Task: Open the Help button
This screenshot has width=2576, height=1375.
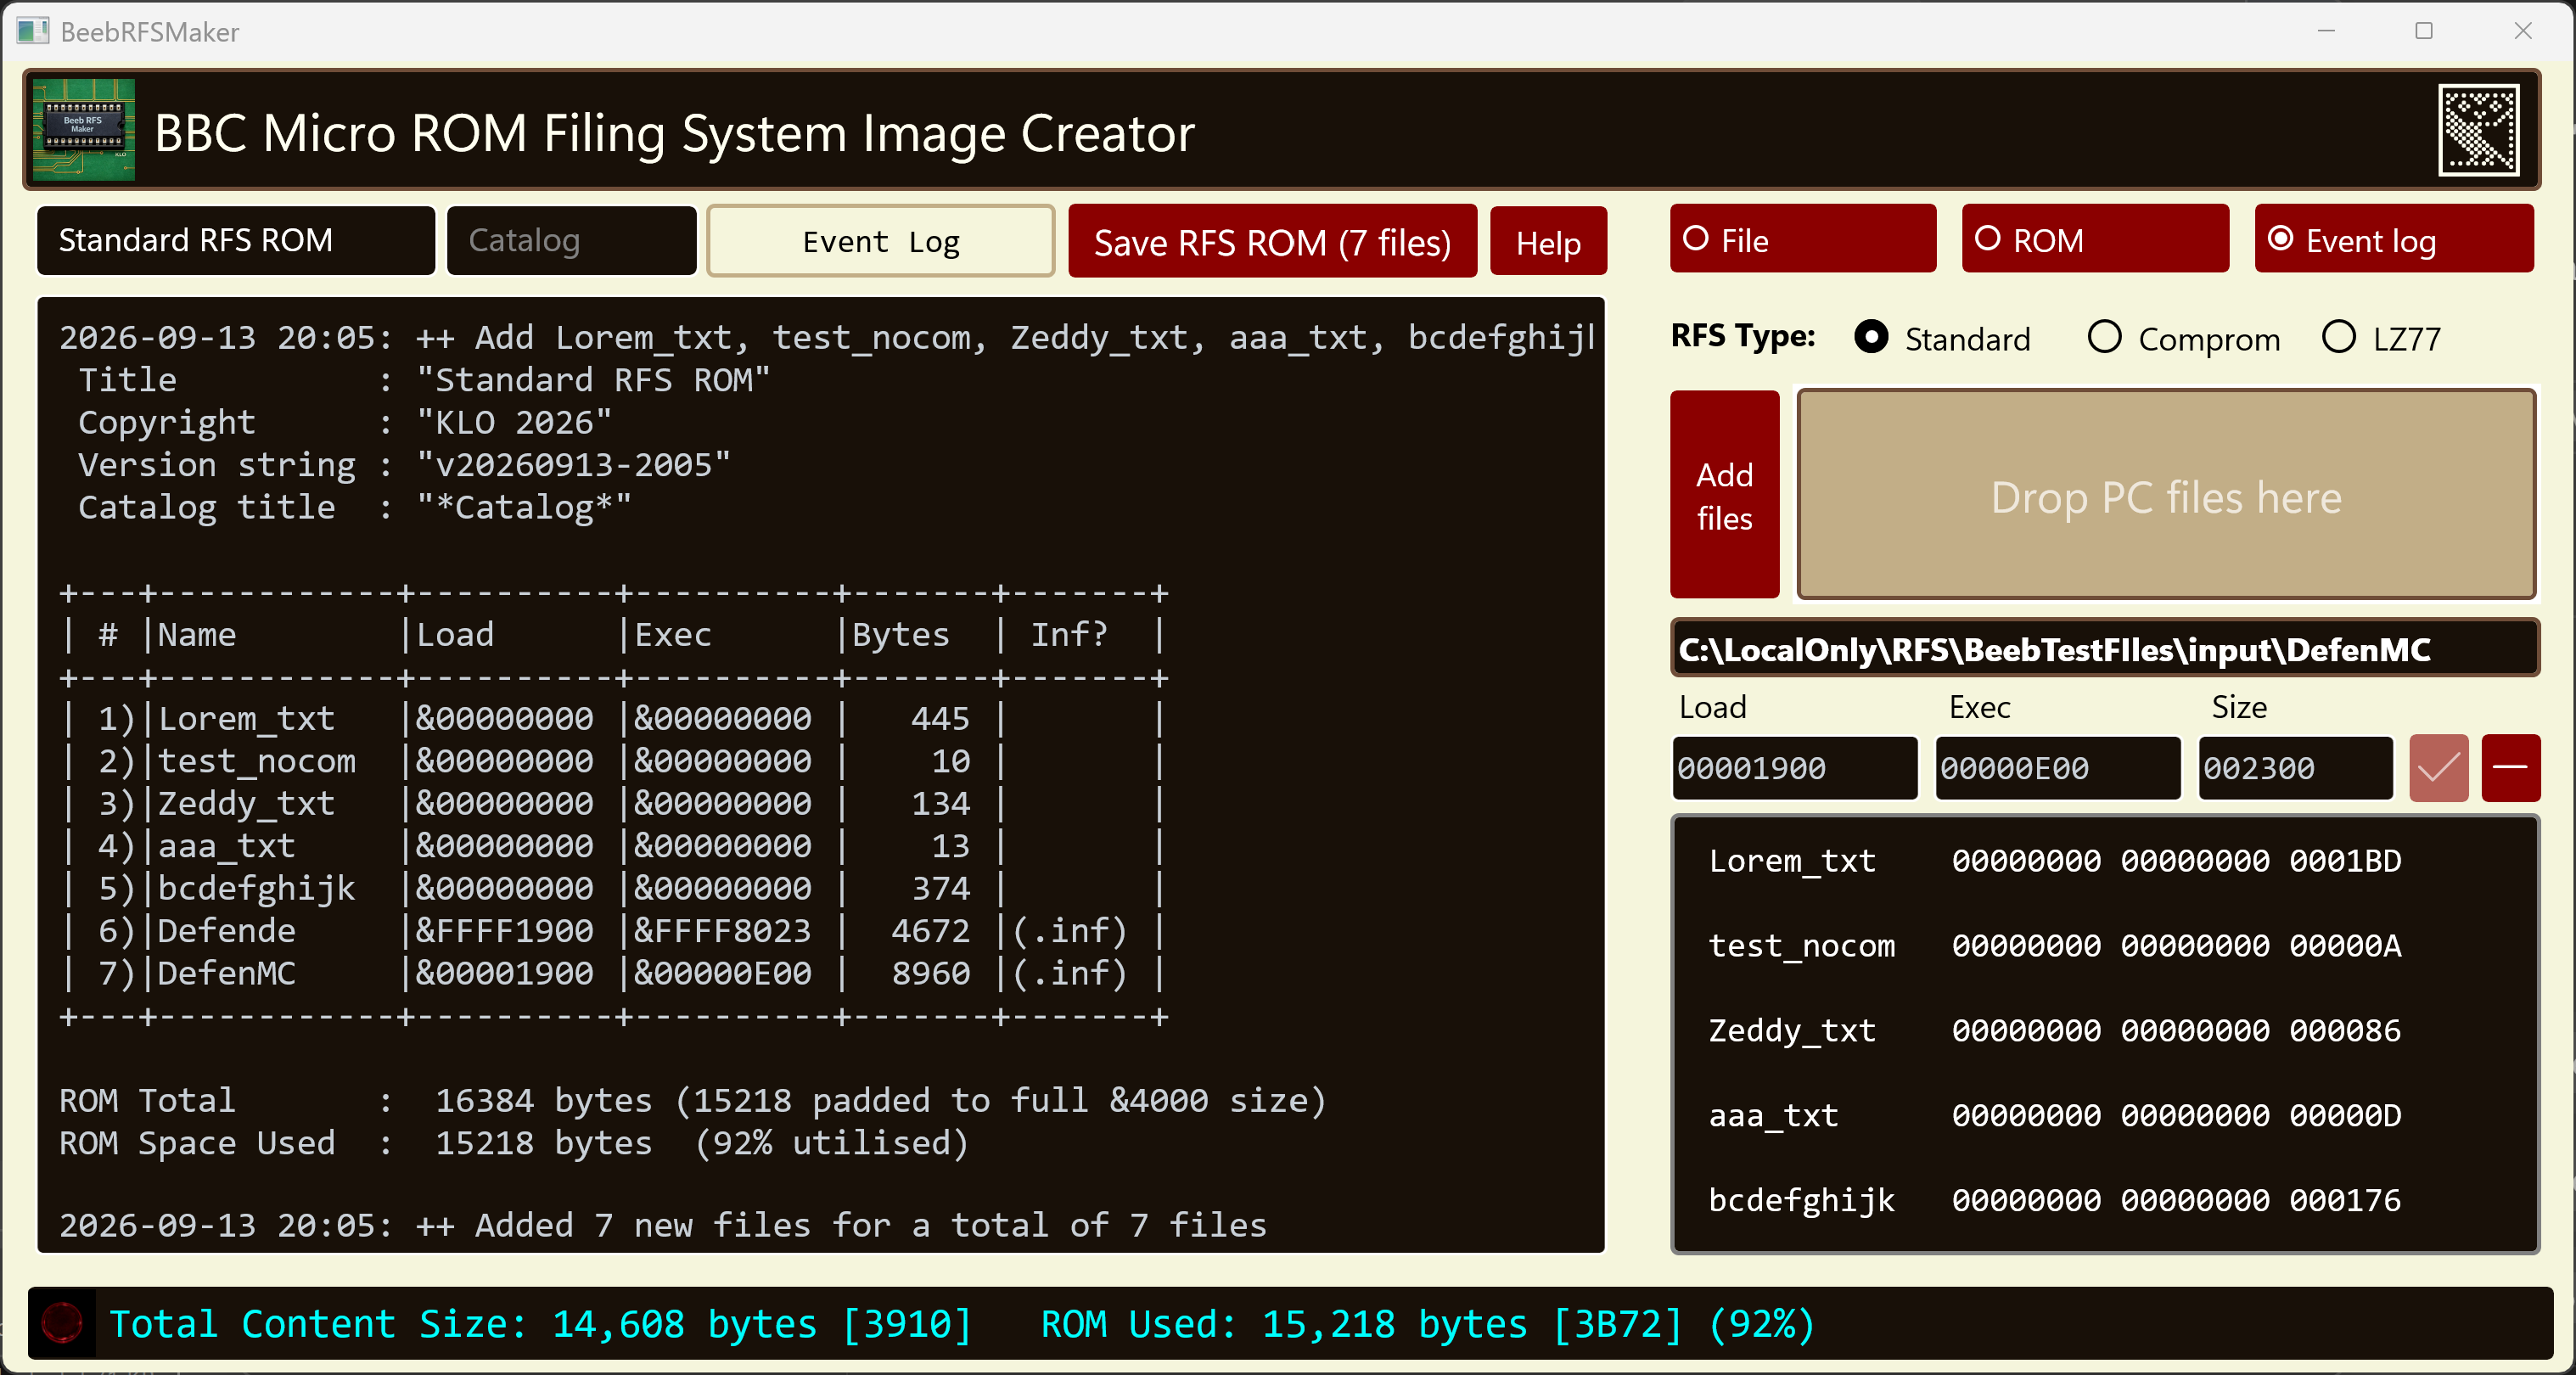Action: pos(1548,241)
